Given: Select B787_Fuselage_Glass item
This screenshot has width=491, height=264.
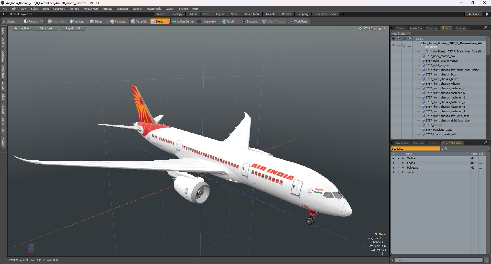Looking at the screenshot, I should tap(439, 130).
